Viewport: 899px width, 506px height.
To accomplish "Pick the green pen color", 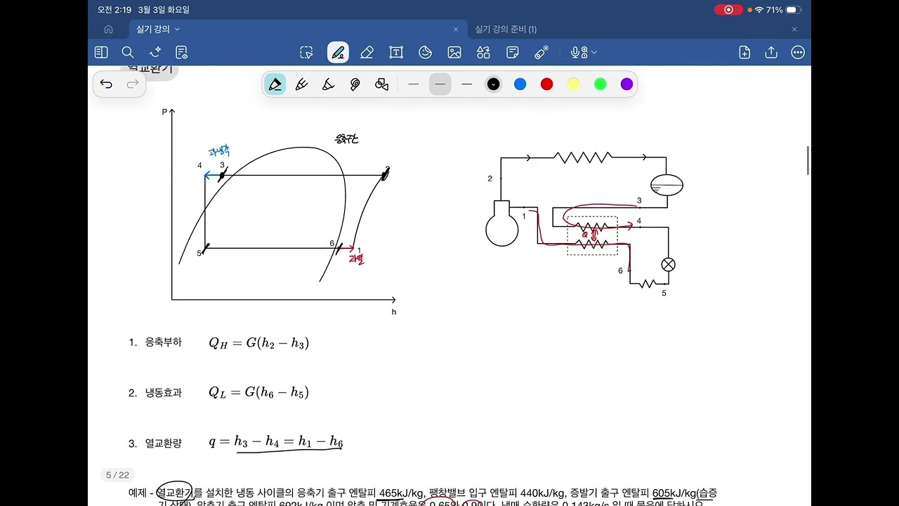I will 601,84.
